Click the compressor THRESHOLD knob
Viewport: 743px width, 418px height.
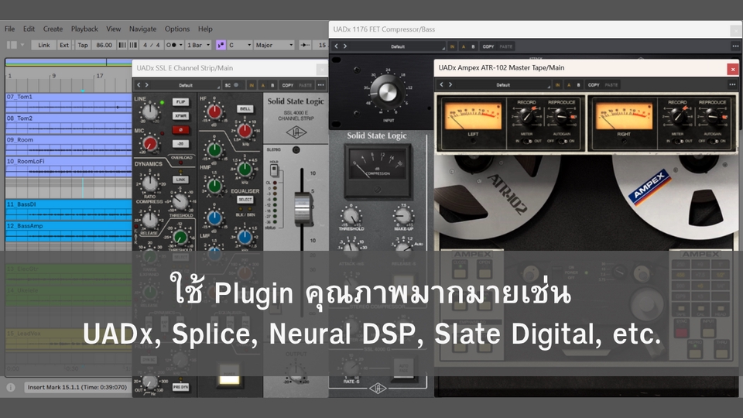(180, 201)
